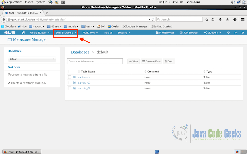Expand the Data Browsers menu
This screenshot has height=154, width=247.
click(66, 32)
